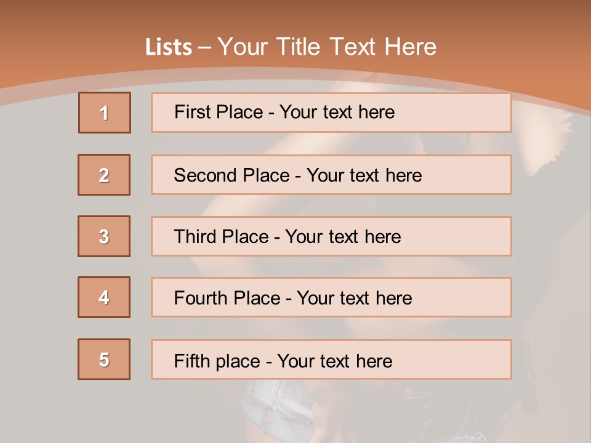Click 'Your text here' in Second Place row
This screenshot has width=591, height=443.
(x=364, y=175)
